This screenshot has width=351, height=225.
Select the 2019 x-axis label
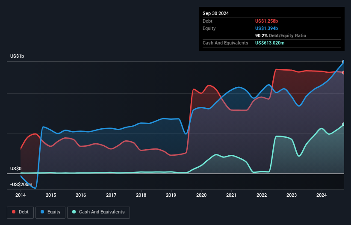(171, 195)
